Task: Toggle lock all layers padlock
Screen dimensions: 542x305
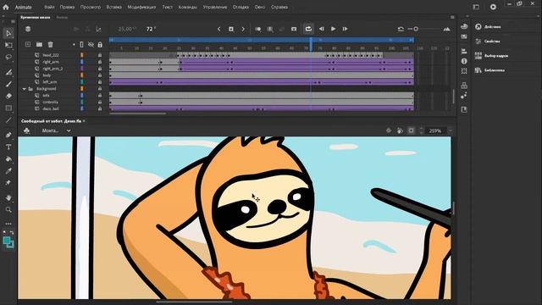Action: pos(100,45)
